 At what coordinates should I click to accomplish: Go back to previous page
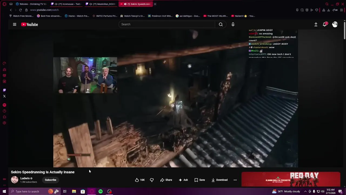(x=11, y=10)
